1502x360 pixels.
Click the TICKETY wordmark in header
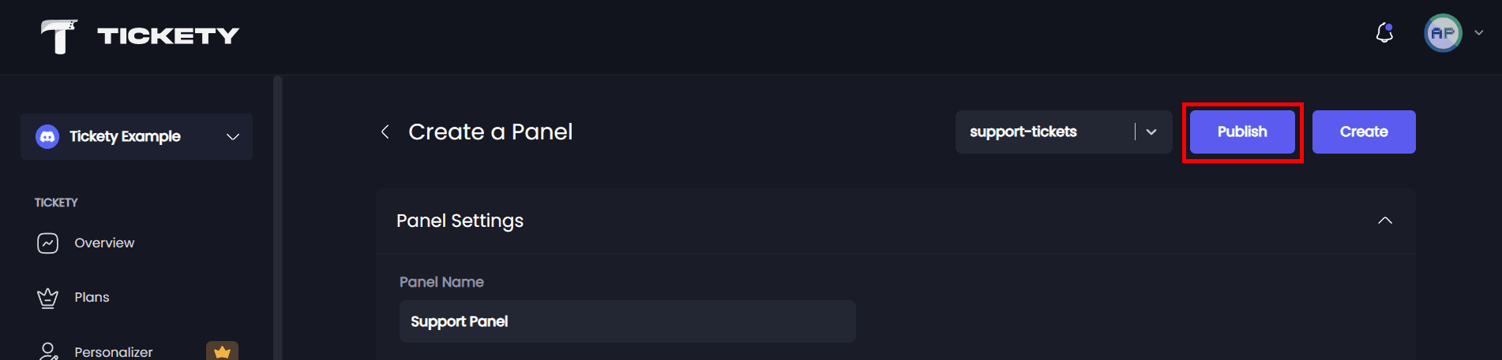[x=168, y=36]
